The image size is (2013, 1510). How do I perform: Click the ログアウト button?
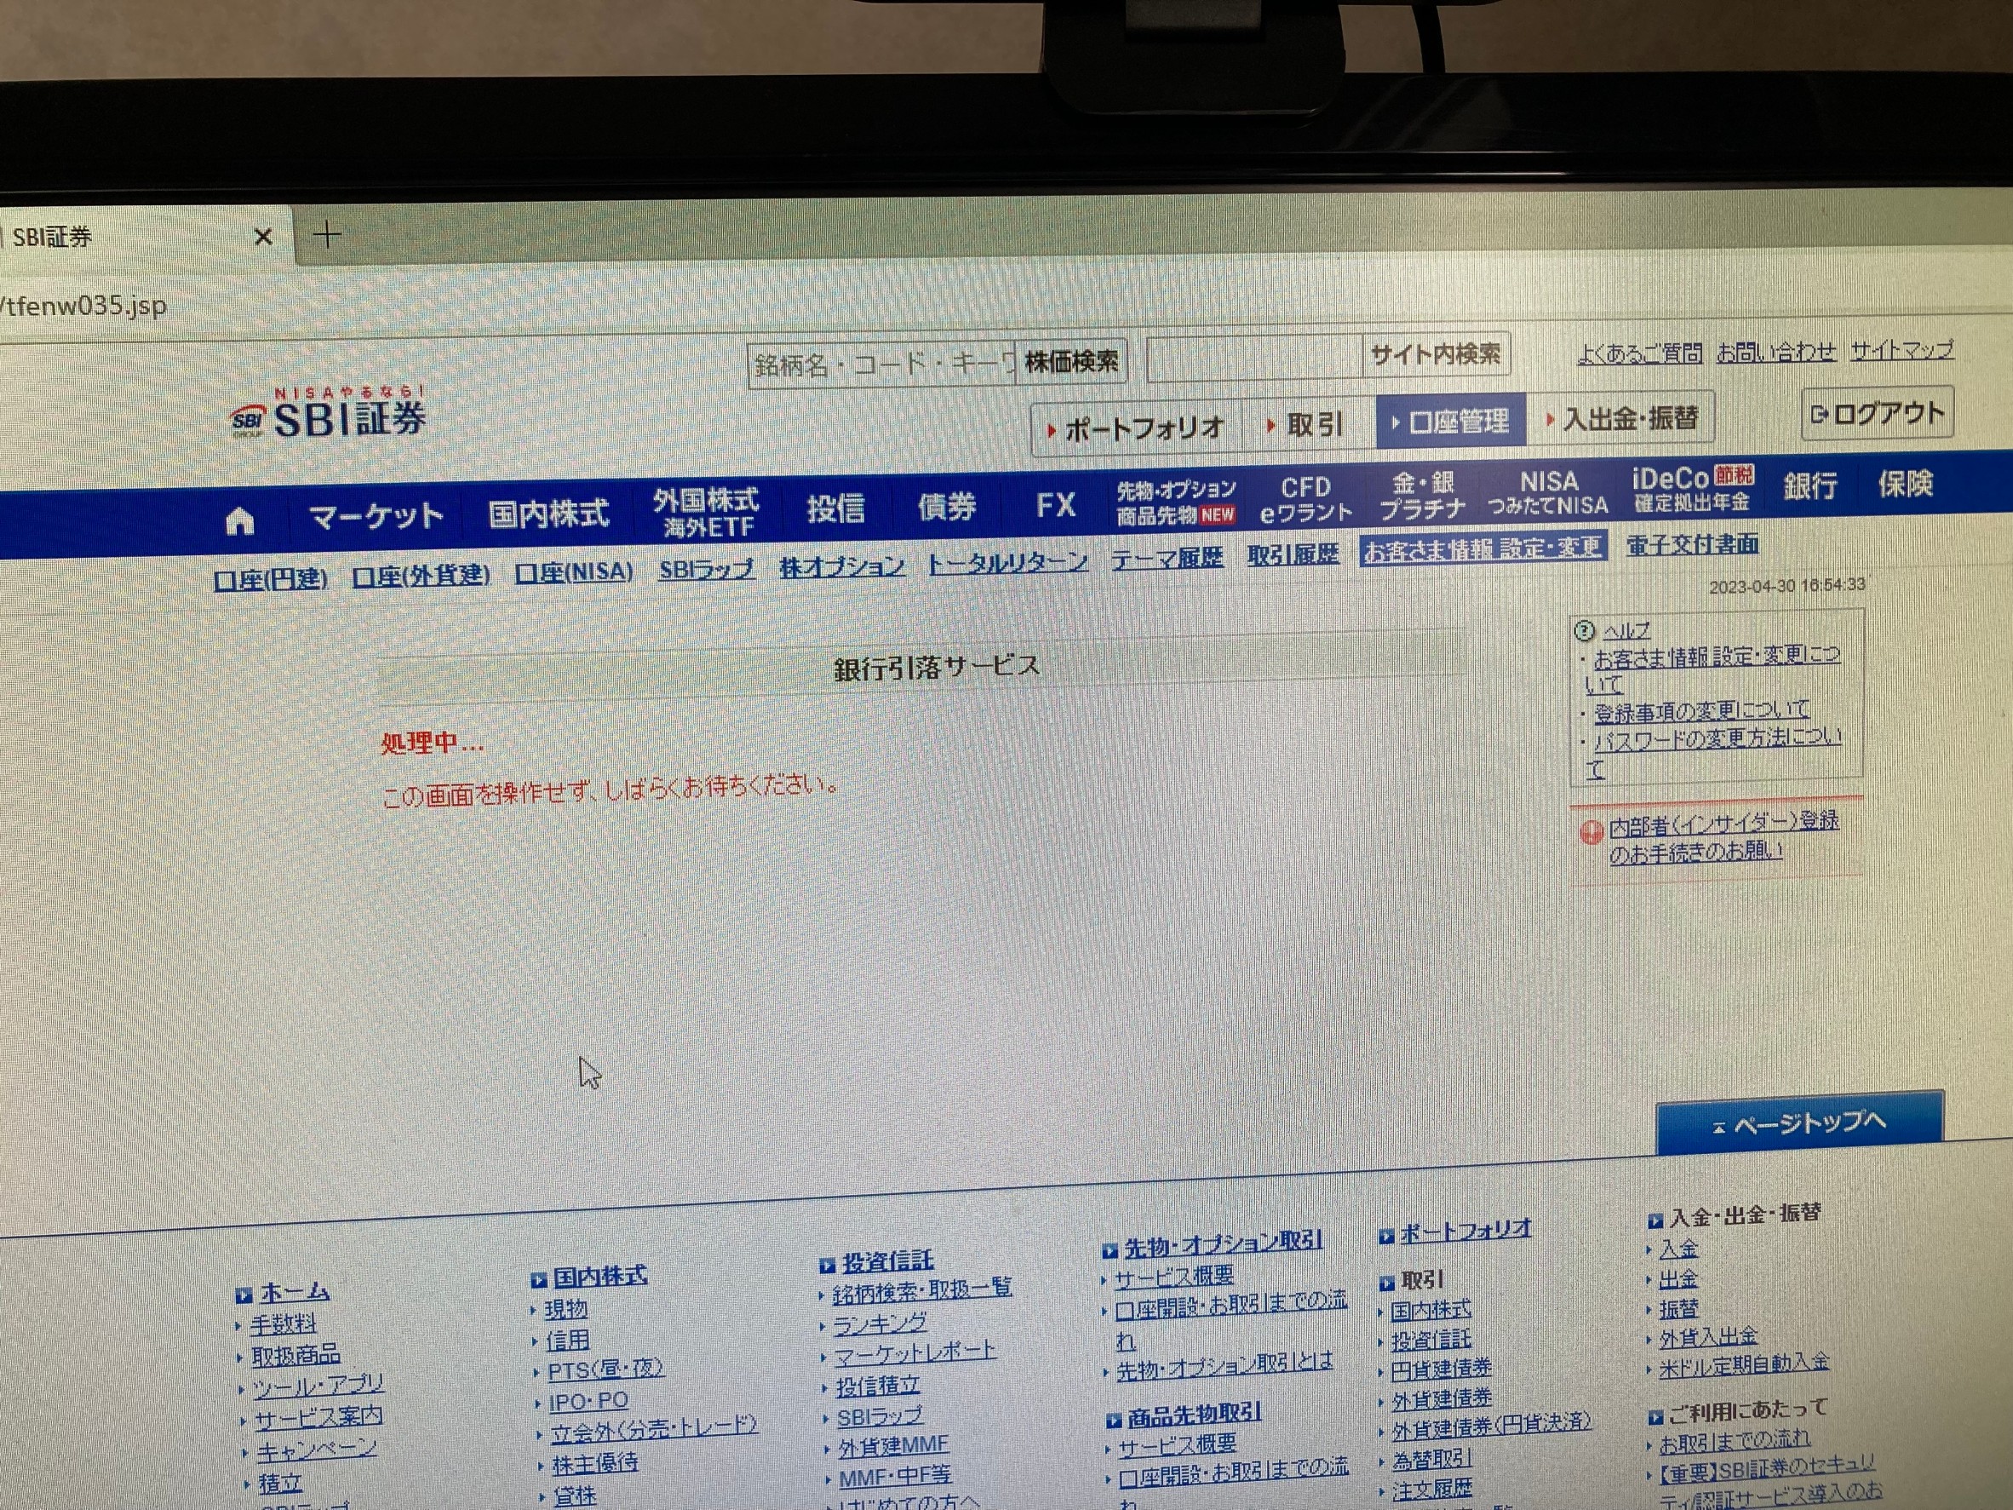[x=1878, y=414]
